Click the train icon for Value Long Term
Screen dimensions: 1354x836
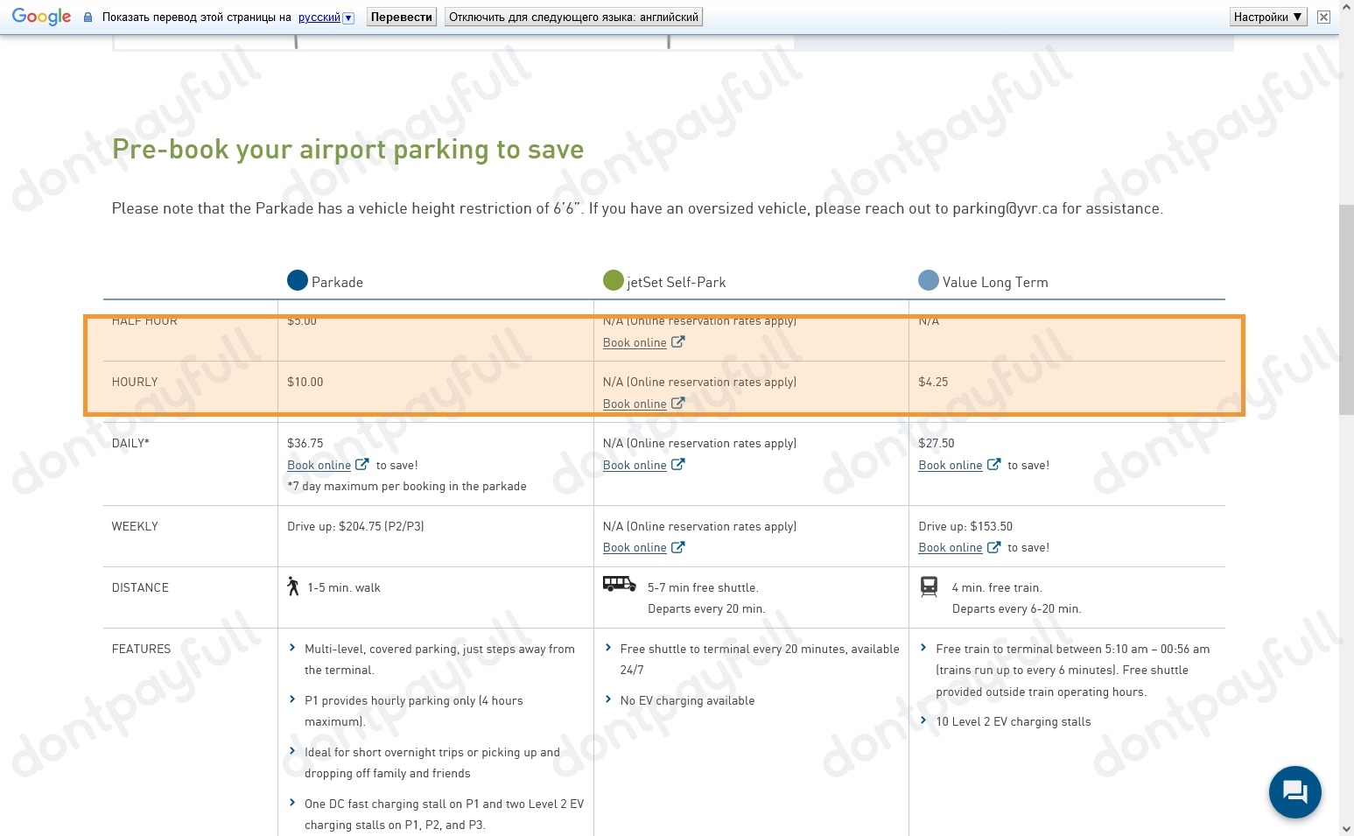[929, 587]
